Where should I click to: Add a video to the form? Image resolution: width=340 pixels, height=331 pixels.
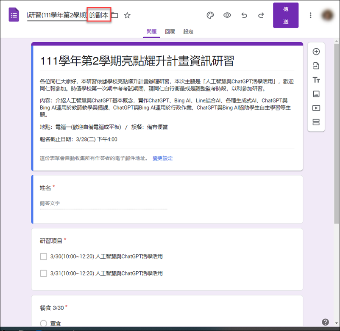point(316,108)
